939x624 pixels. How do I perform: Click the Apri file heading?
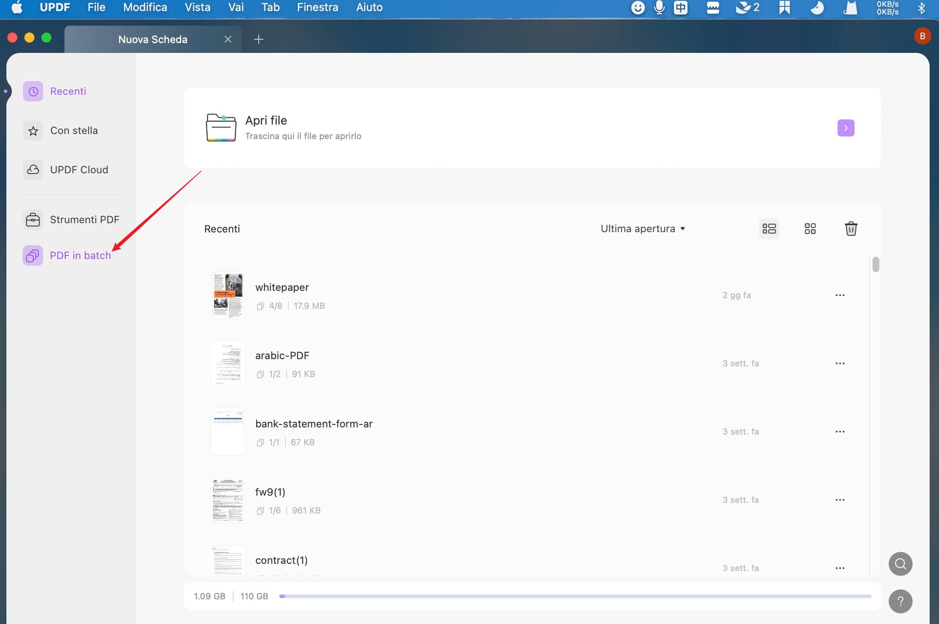(x=266, y=121)
